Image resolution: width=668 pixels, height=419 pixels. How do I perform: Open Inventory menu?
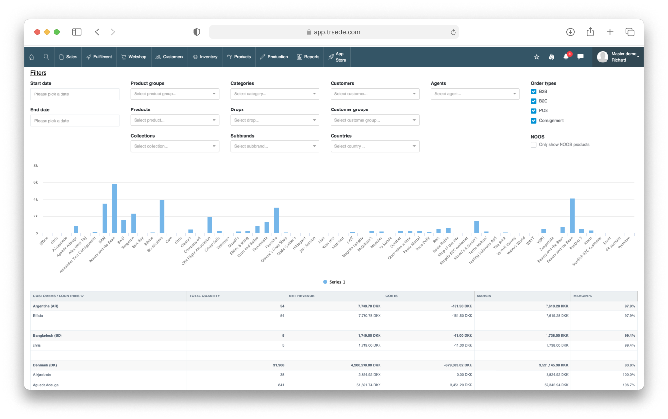pos(205,57)
